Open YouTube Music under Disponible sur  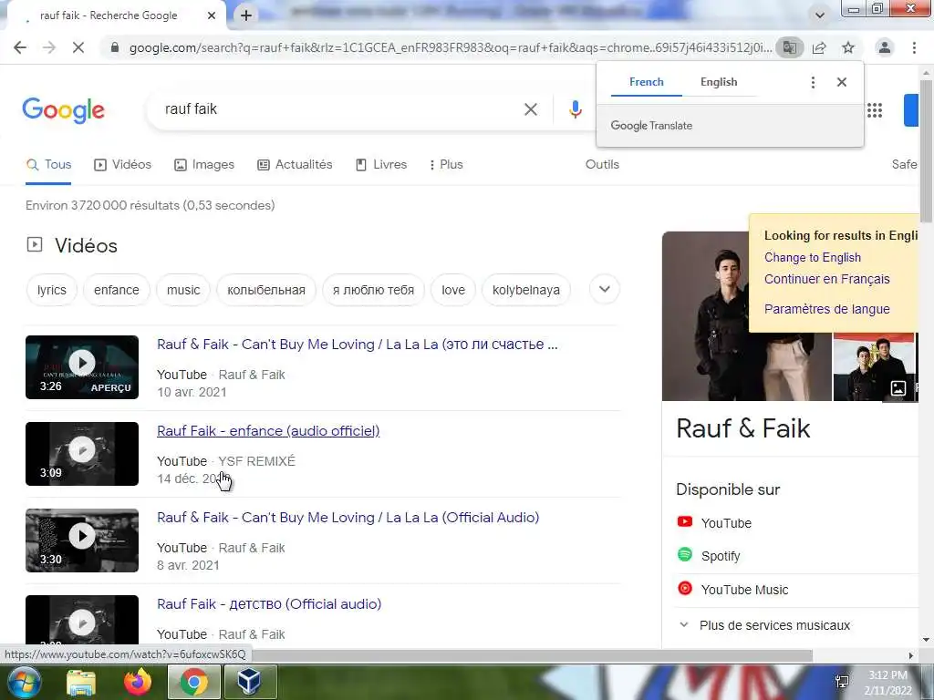point(733,590)
